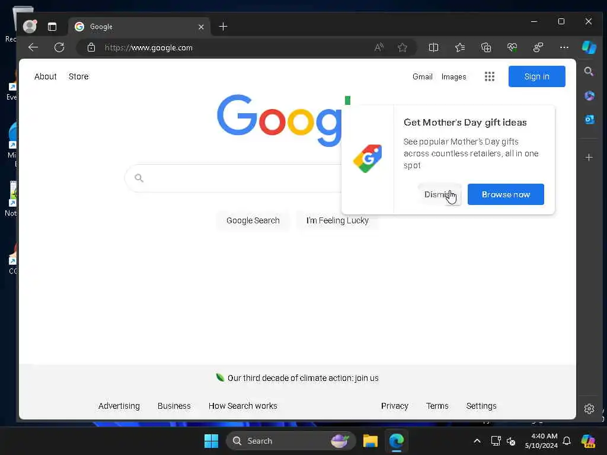This screenshot has width=607, height=455.
Task: Open the About link
Action: click(x=45, y=76)
